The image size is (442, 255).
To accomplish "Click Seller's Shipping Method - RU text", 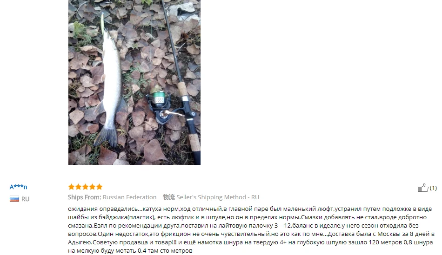I will pyautogui.click(x=218, y=197).
